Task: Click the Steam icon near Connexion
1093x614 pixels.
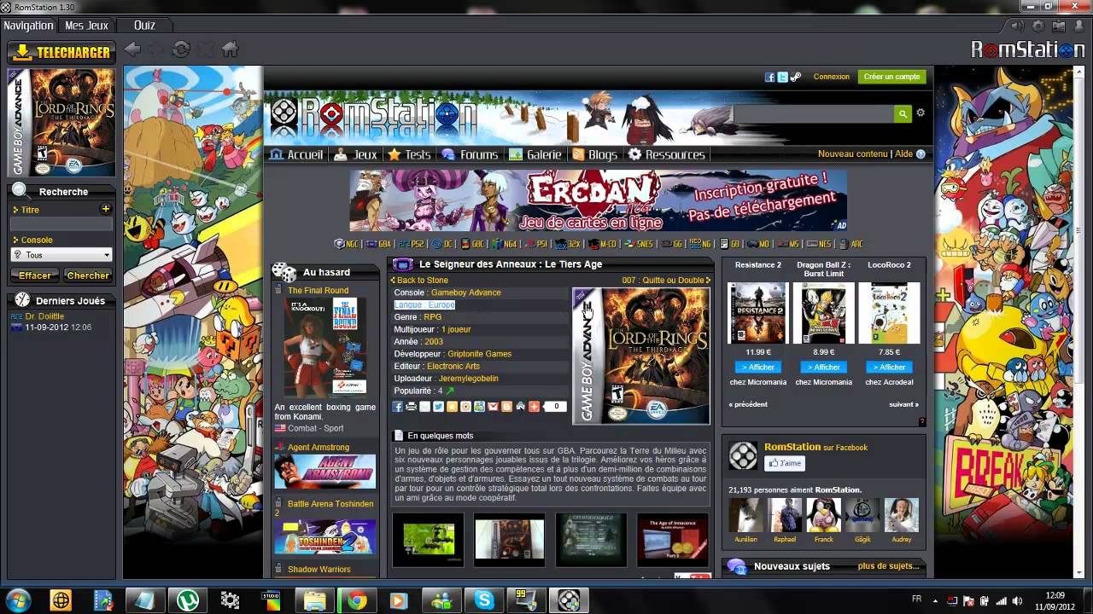Action: (x=795, y=77)
